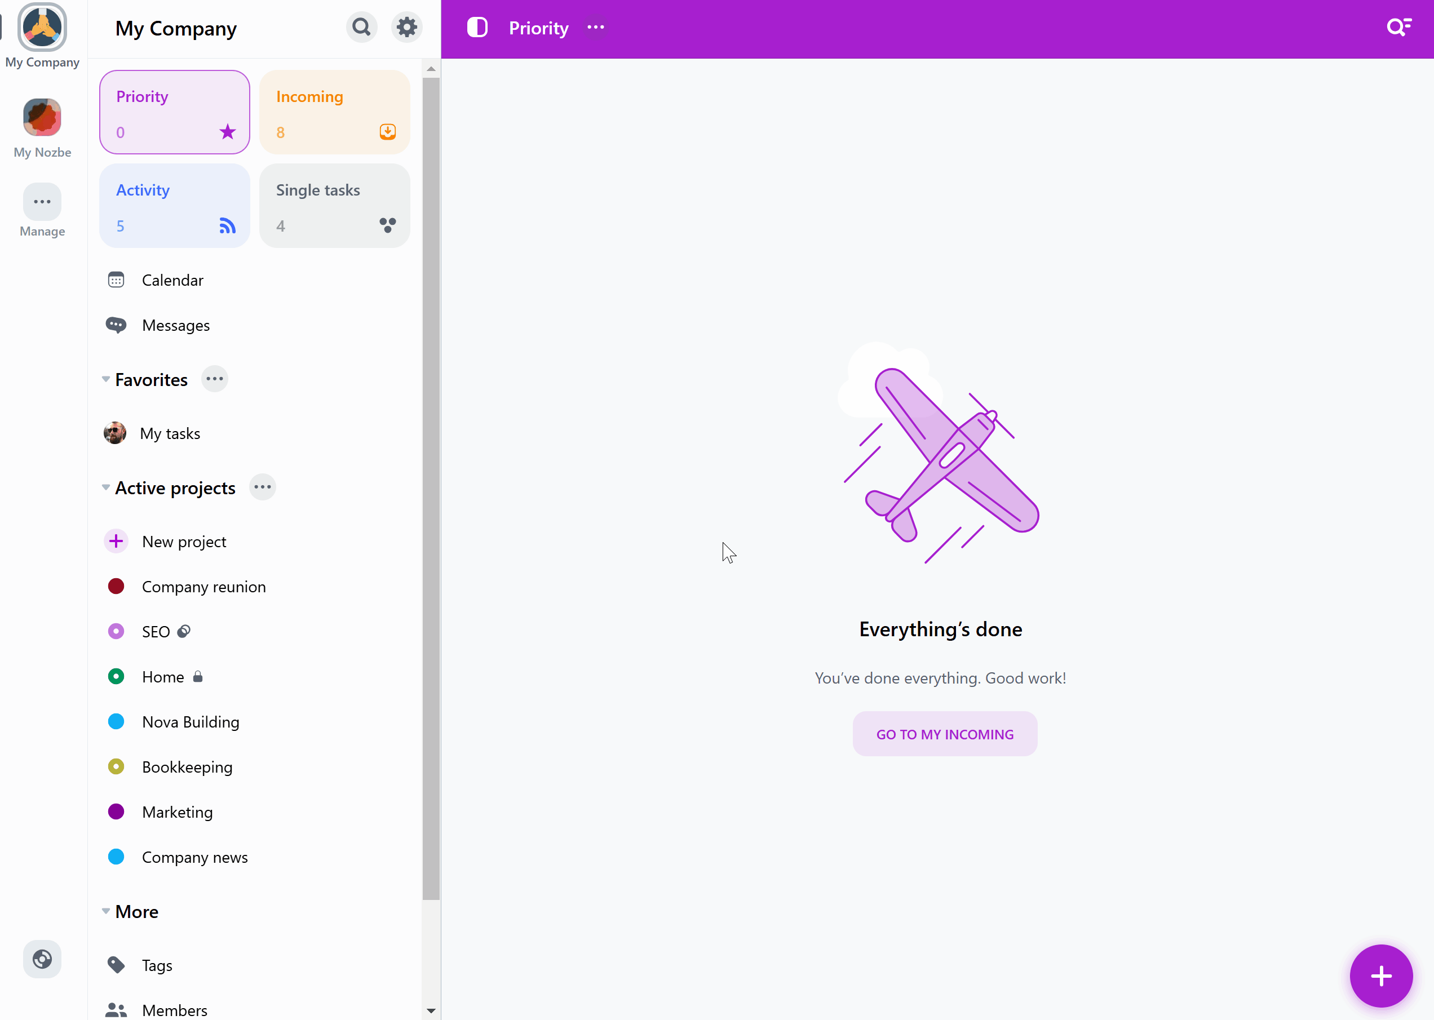Toggle the Home project lock icon

pyautogui.click(x=198, y=676)
